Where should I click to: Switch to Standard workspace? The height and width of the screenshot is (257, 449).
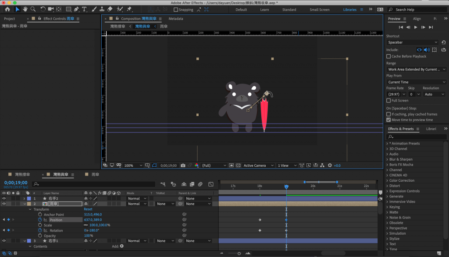point(289,10)
